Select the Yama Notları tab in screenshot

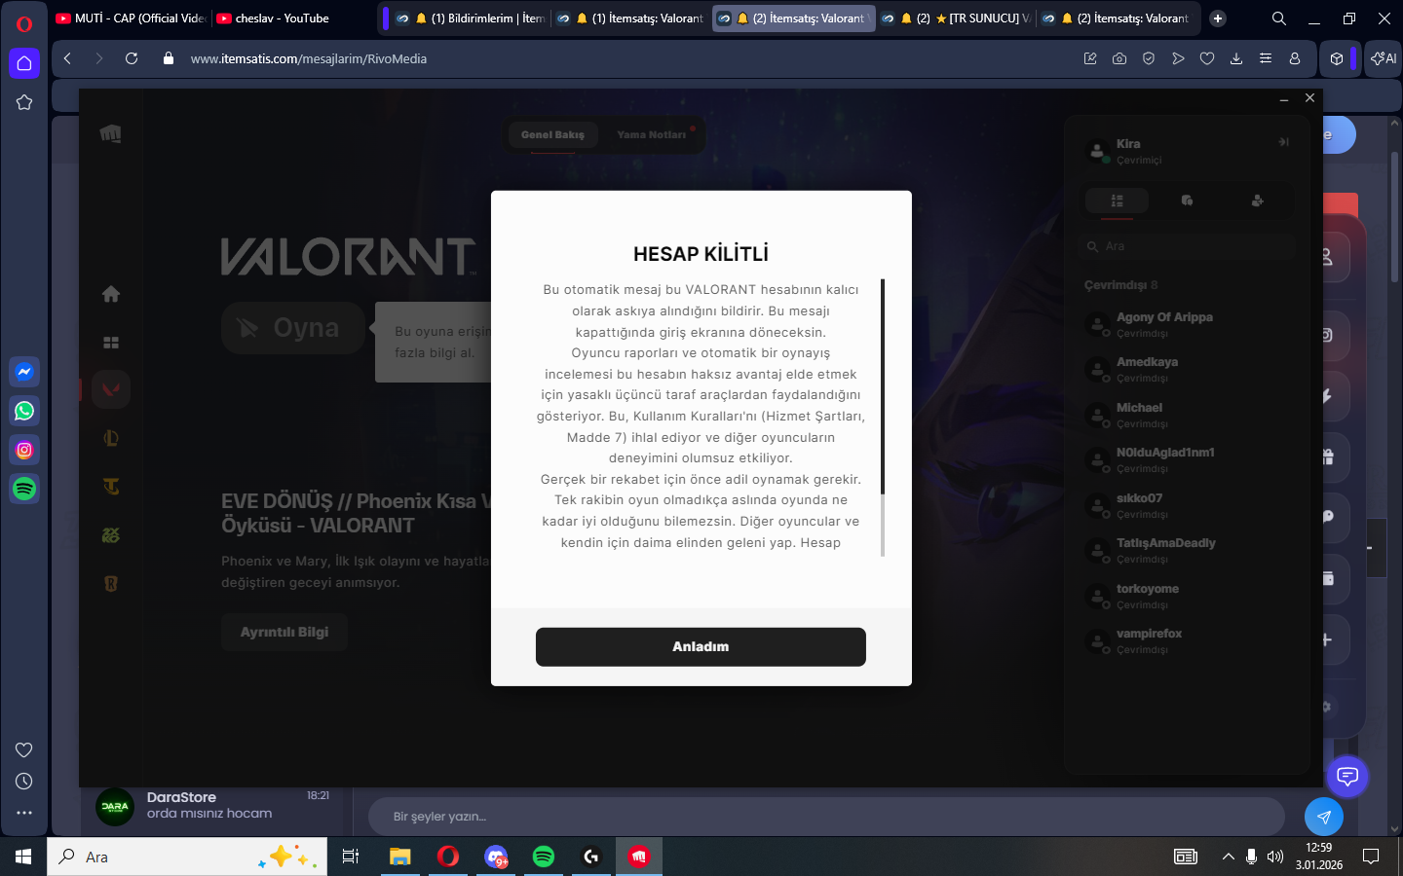652,135
